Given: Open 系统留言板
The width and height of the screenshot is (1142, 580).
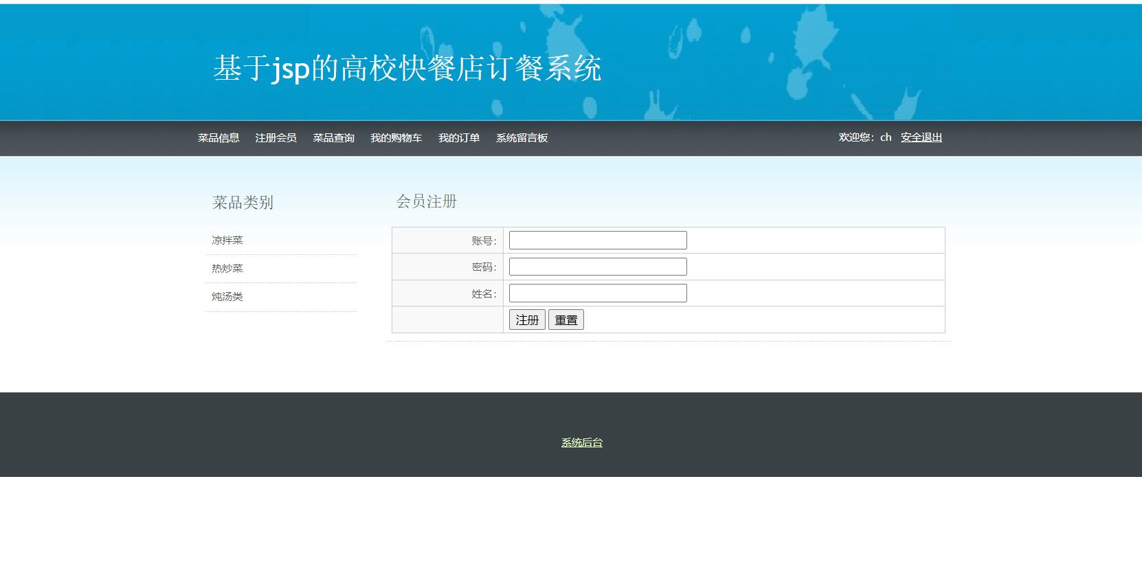Looking at the screenshot, I should (522, 138).
